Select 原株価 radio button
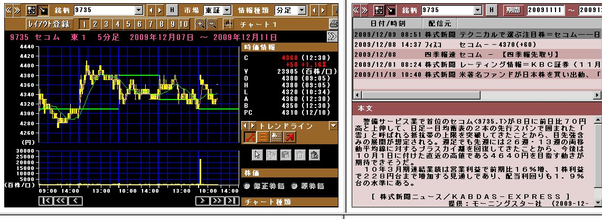602x219 pixels. [x=295, y=186]
